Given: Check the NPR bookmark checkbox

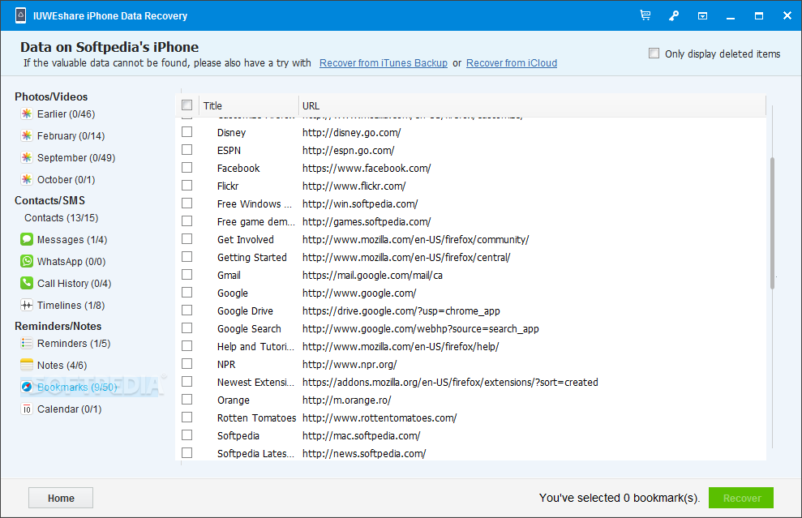Looking at the screenshot, I should [187, 363].
